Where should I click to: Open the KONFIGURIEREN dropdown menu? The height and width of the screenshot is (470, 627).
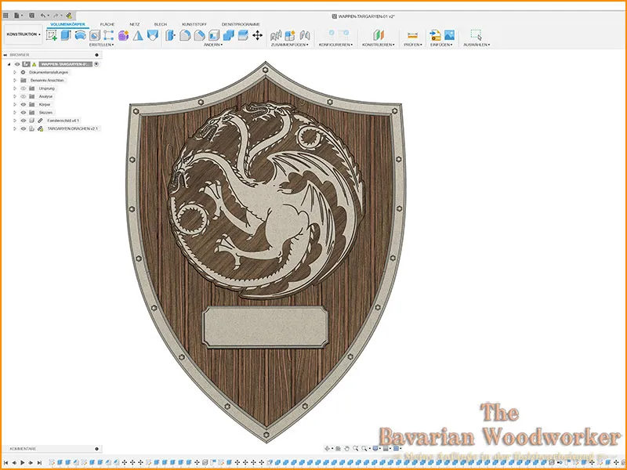(336, 45)
